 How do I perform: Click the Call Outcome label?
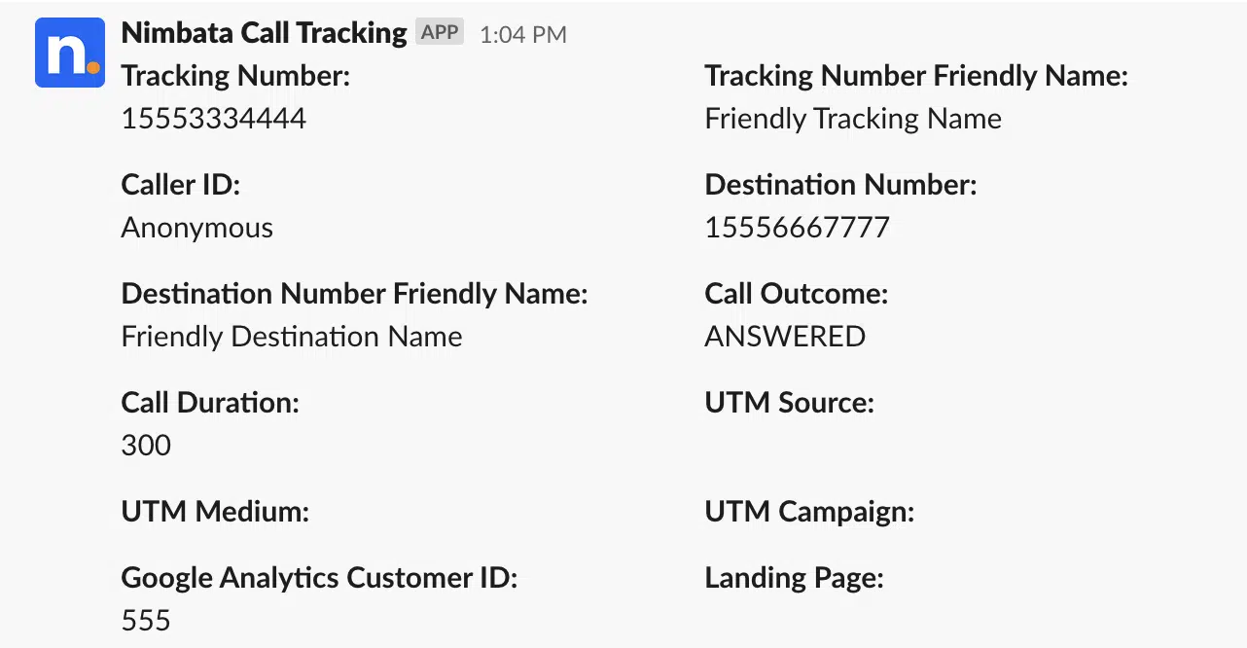point(797,294)
